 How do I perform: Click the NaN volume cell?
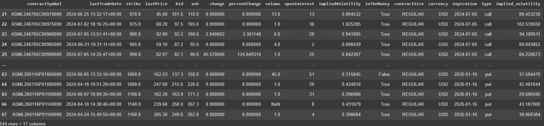pos(276,104)
